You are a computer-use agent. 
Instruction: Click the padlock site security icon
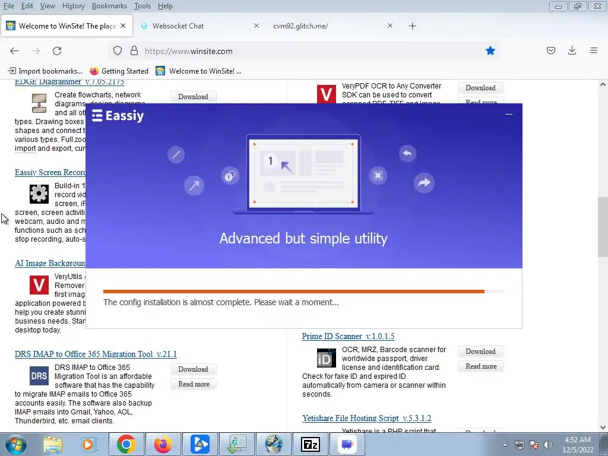click(x=134, y=51)
